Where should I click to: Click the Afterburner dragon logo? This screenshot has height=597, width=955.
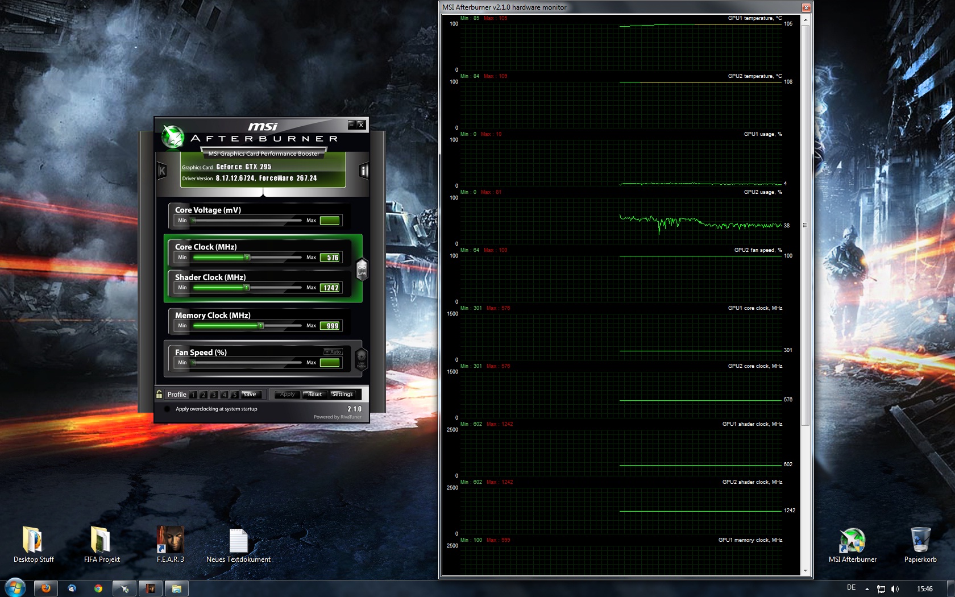pos(172,137)
